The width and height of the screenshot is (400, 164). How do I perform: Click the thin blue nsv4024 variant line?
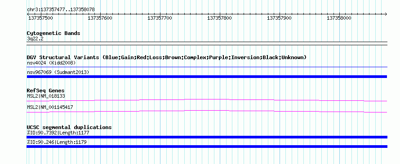click(x=207, y=67)
